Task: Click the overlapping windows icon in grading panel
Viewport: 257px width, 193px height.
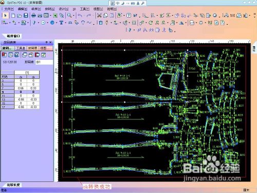Action: 25,55
